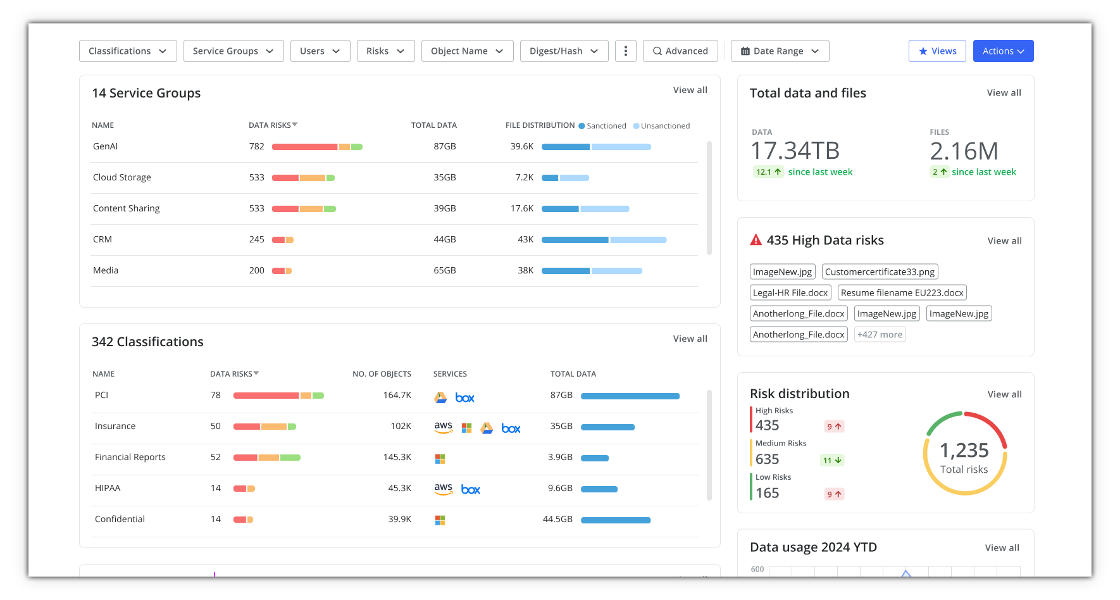1120x600 pixels.
Task: Click the Views button
Action: pyautogui.click(x=937, y=51)
